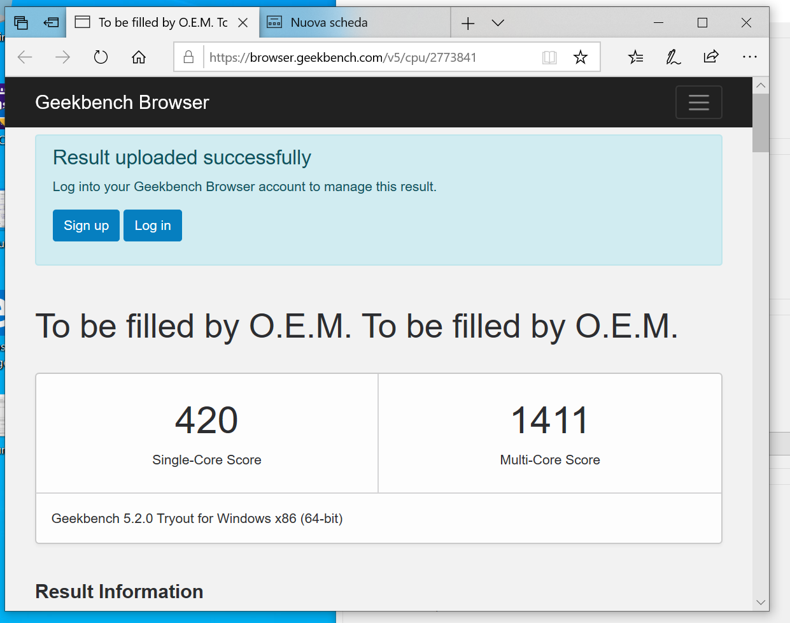
Task: Click the Multi-Core Score label
Action: (x=550, y=460)
